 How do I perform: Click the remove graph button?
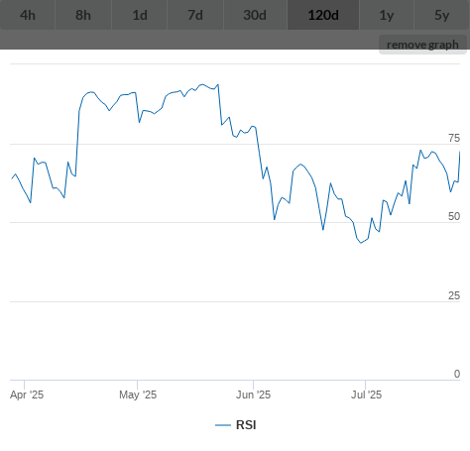[422, 45]
